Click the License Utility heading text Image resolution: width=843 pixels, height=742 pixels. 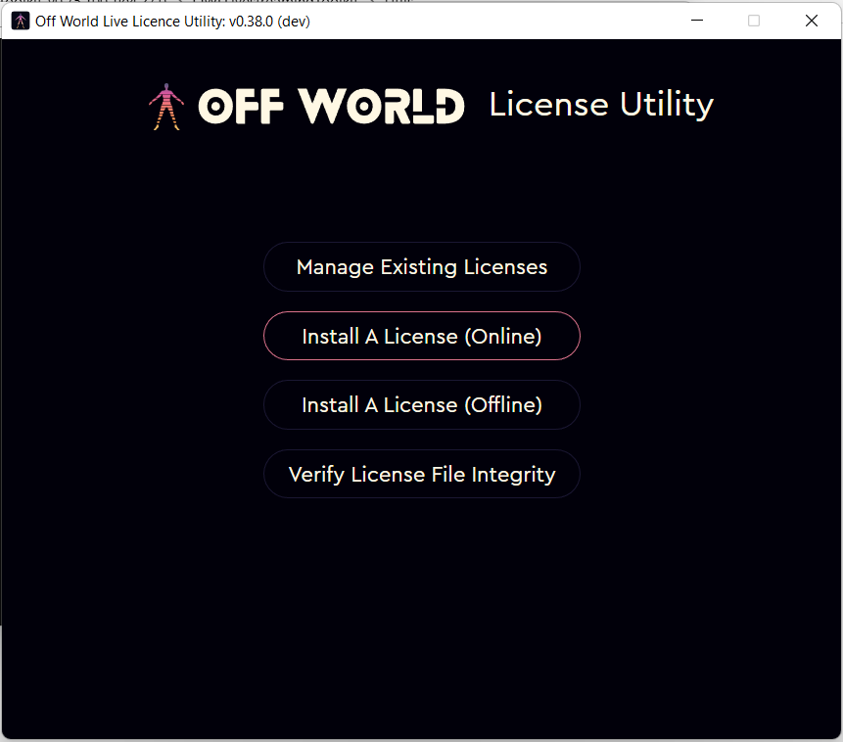[x=601, y=105]
